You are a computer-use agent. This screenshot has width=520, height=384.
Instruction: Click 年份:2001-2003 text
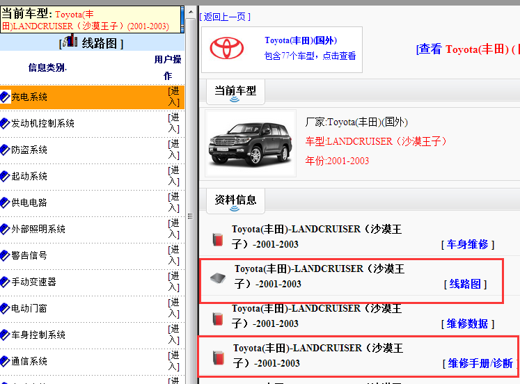337,161
